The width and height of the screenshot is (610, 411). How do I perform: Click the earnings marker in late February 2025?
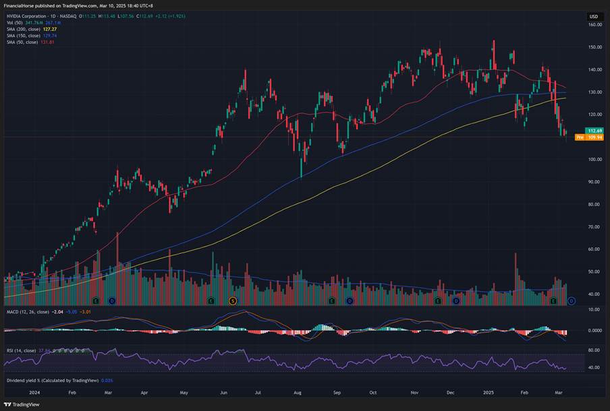pos(553,301)
